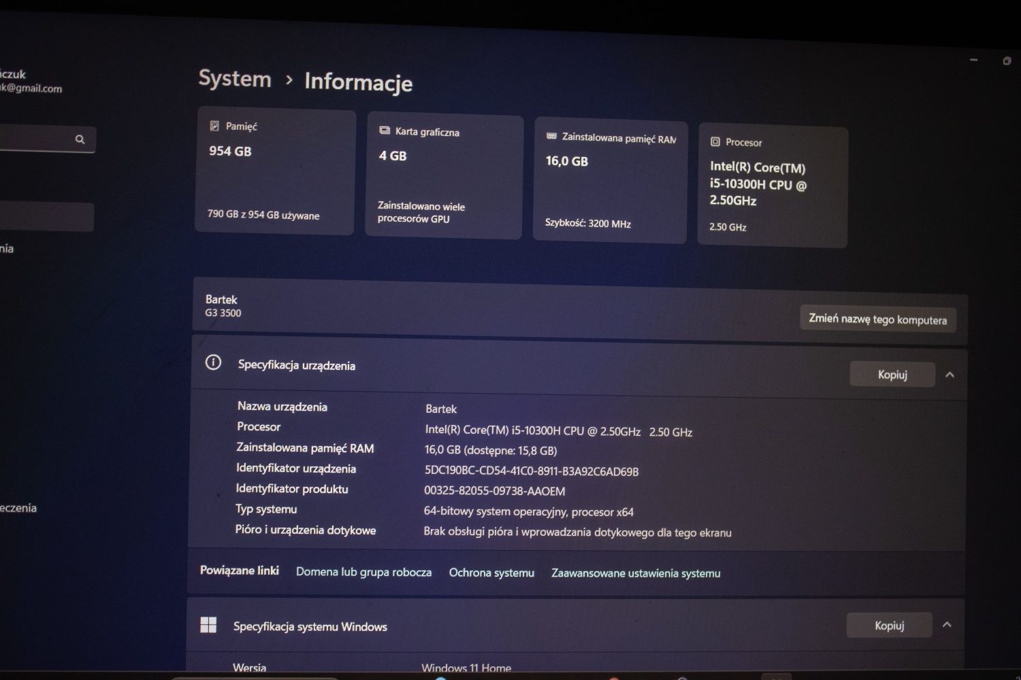Click the RAM memory chip icon
1021x680 pixels.
[x=551, y=136]
